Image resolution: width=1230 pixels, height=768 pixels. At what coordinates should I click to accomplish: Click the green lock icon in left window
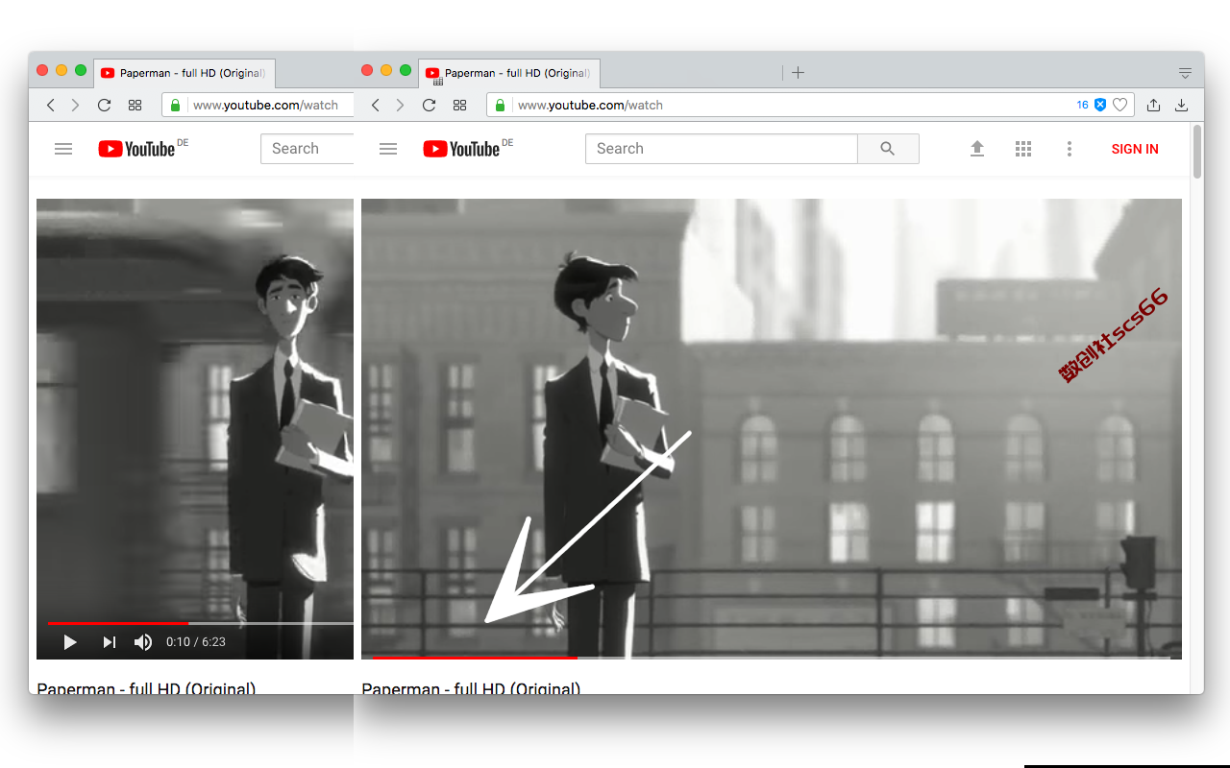pyautogui.click(x=175, y=105)
